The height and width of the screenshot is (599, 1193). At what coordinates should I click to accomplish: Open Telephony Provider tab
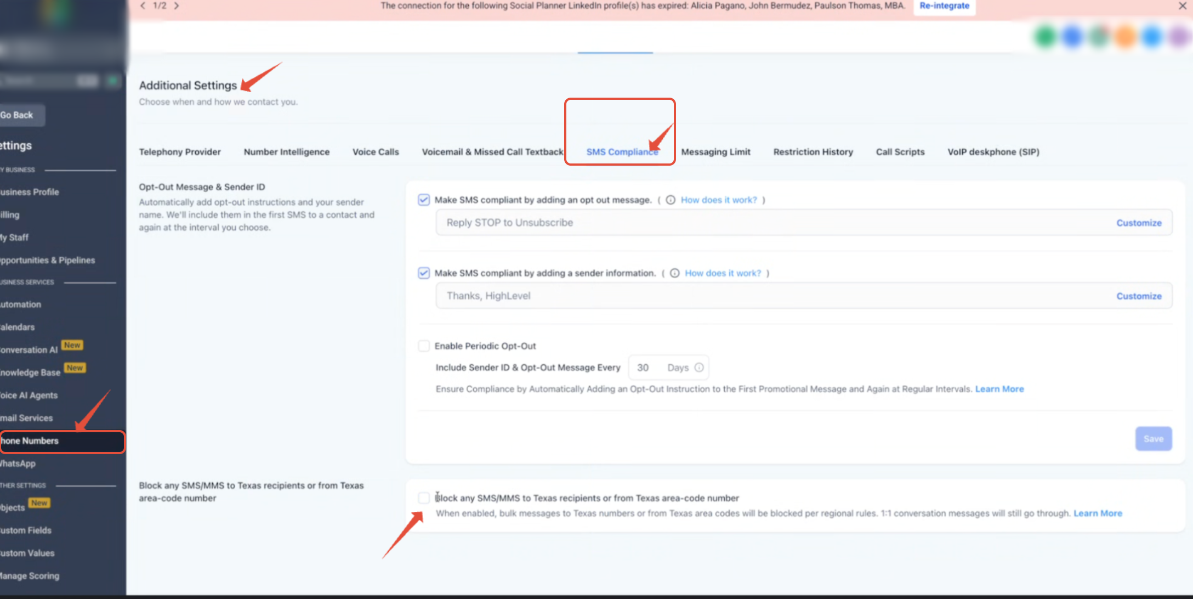tap(180, 152)
